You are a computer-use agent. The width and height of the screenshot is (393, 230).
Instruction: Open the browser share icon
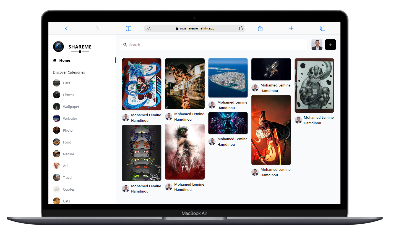[x=260, y=28]
